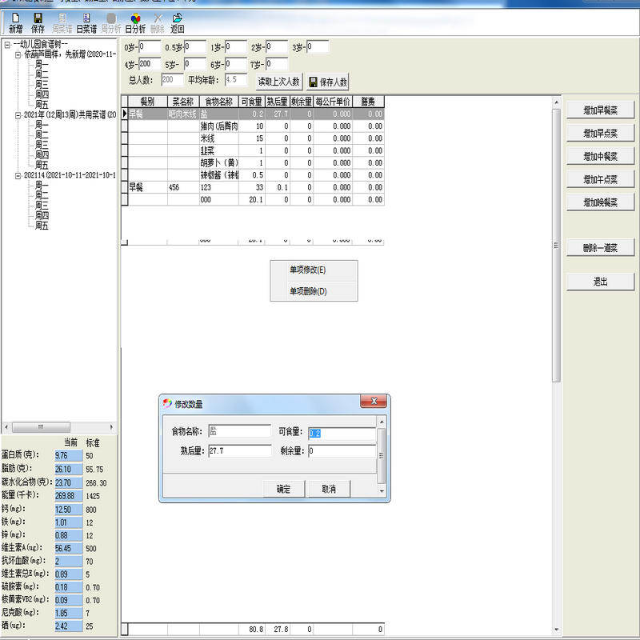
Task: Click the tree horizontal scrollbar thumb
Action: [x=41, y=427]
